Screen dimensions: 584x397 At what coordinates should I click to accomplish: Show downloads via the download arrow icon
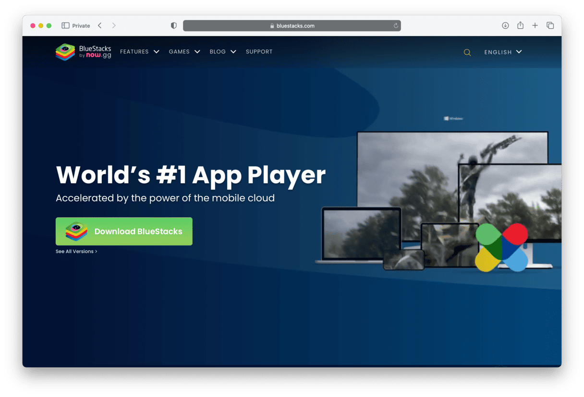tap(505, 25)
